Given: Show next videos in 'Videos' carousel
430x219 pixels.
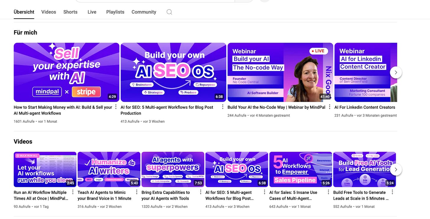Looking at the screenshot, I should pos(396,170).
